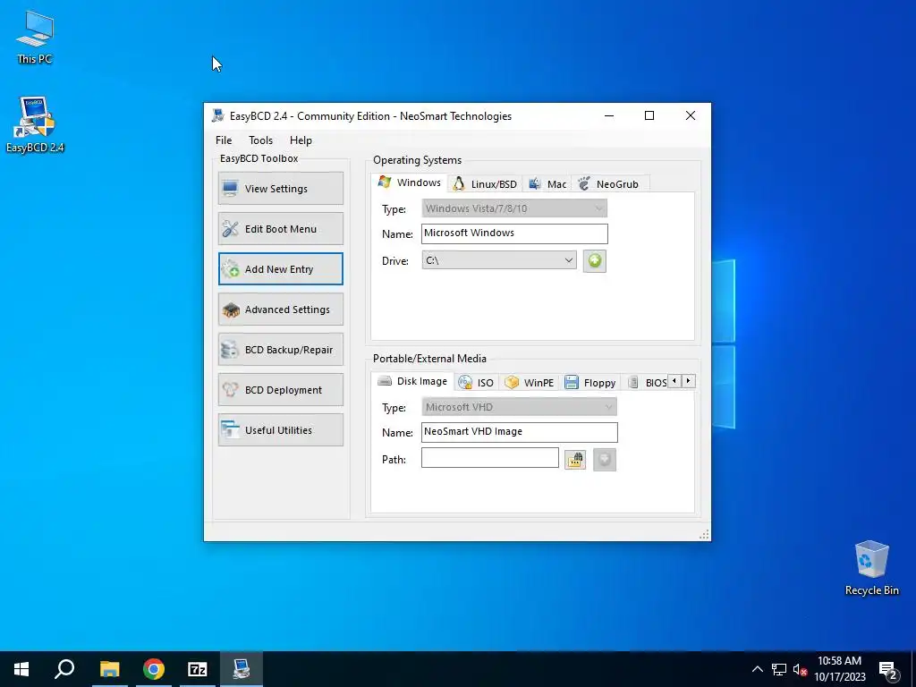Click the empty Path input field
Image resolution: width=916 pixels, height=687 pixels.
(x=489, y=458)
